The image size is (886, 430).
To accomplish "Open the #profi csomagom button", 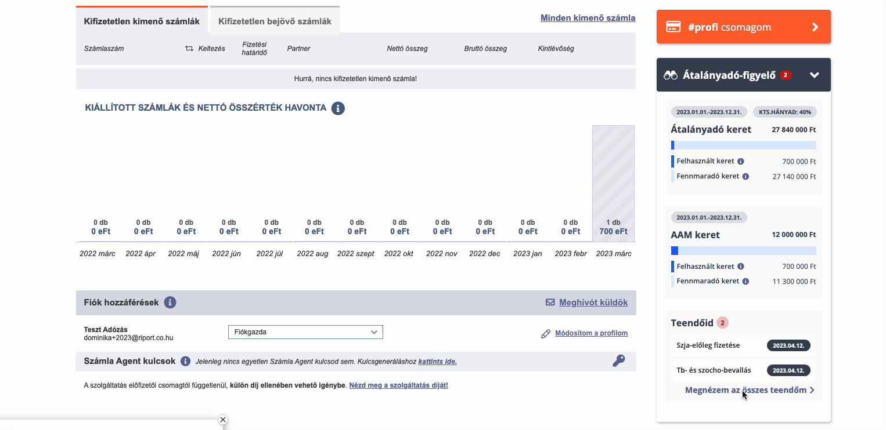I will click(x=744, y=27).
